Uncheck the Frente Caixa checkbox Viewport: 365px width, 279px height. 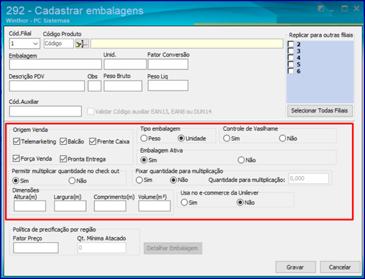coord(93,141)
